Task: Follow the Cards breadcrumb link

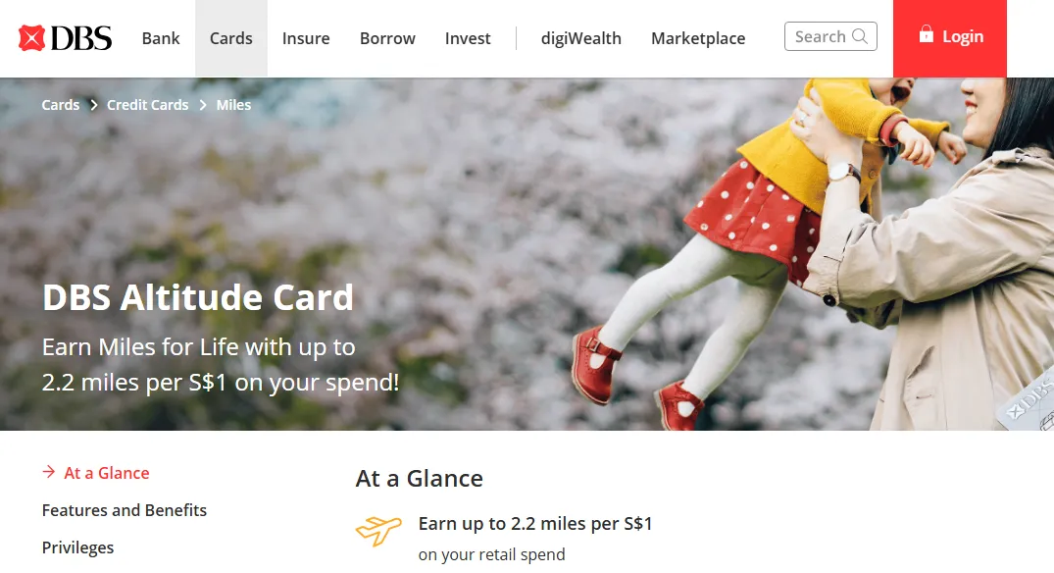Action: point(61,105)
